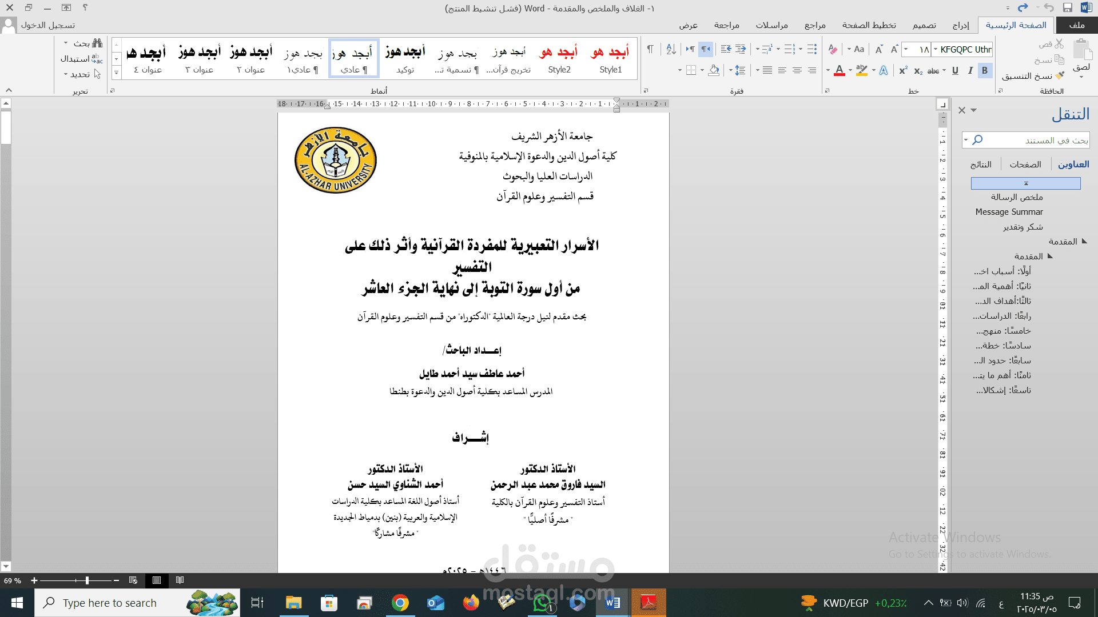This screenshot has height=617, width=1098.
Task: Click the shading paint bucket icon
Action: point(713,71)
